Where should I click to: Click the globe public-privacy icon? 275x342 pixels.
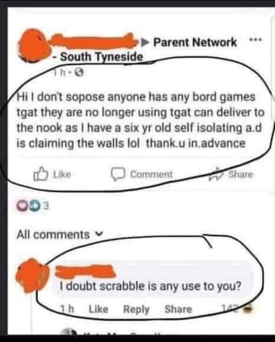(80, 73)
